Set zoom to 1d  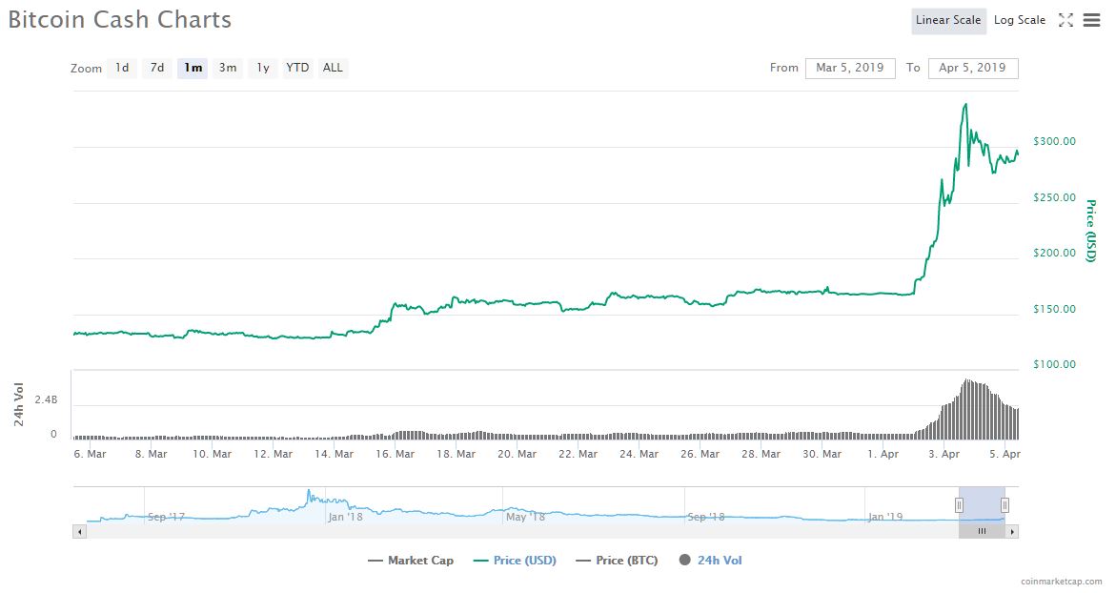pos(122,68)
